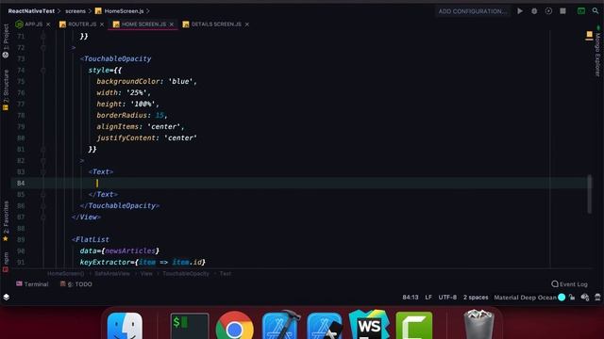
Task: Stop the running process with the stop icon
Action: pyautogui.click(x=562, y=11)
